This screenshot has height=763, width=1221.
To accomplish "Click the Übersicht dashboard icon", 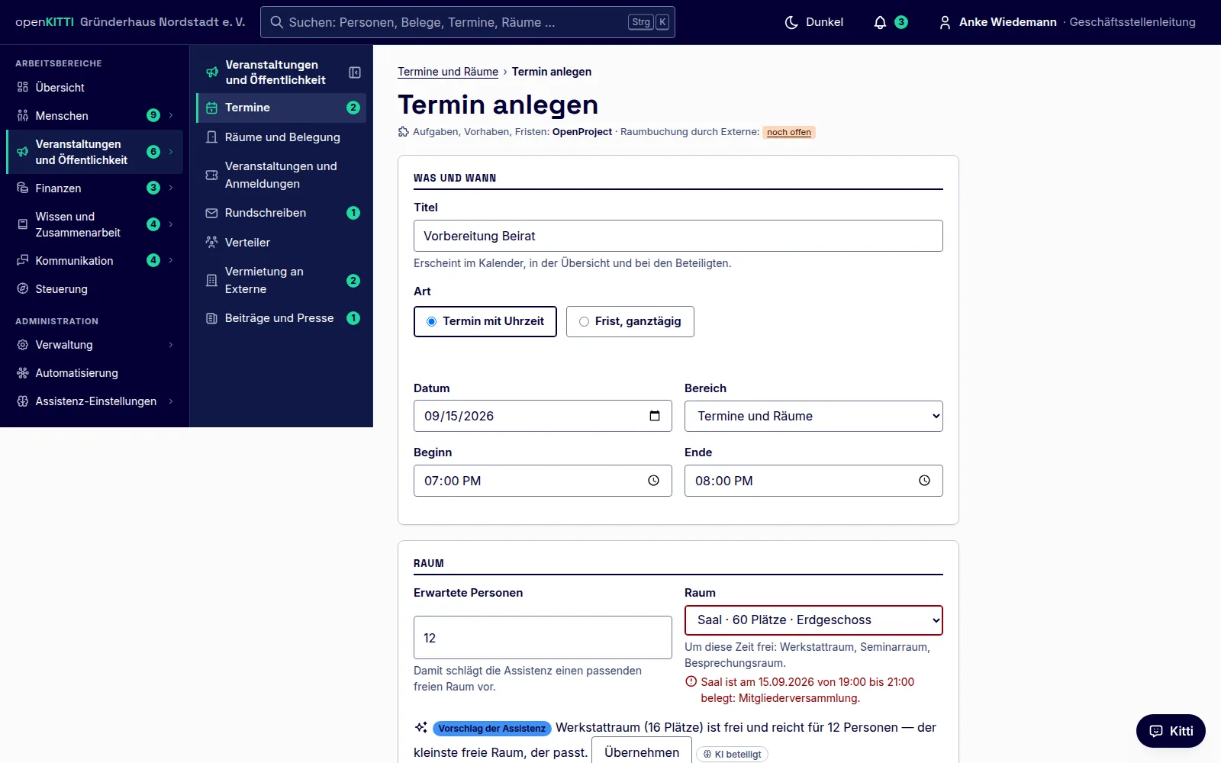I will [23, 87].
